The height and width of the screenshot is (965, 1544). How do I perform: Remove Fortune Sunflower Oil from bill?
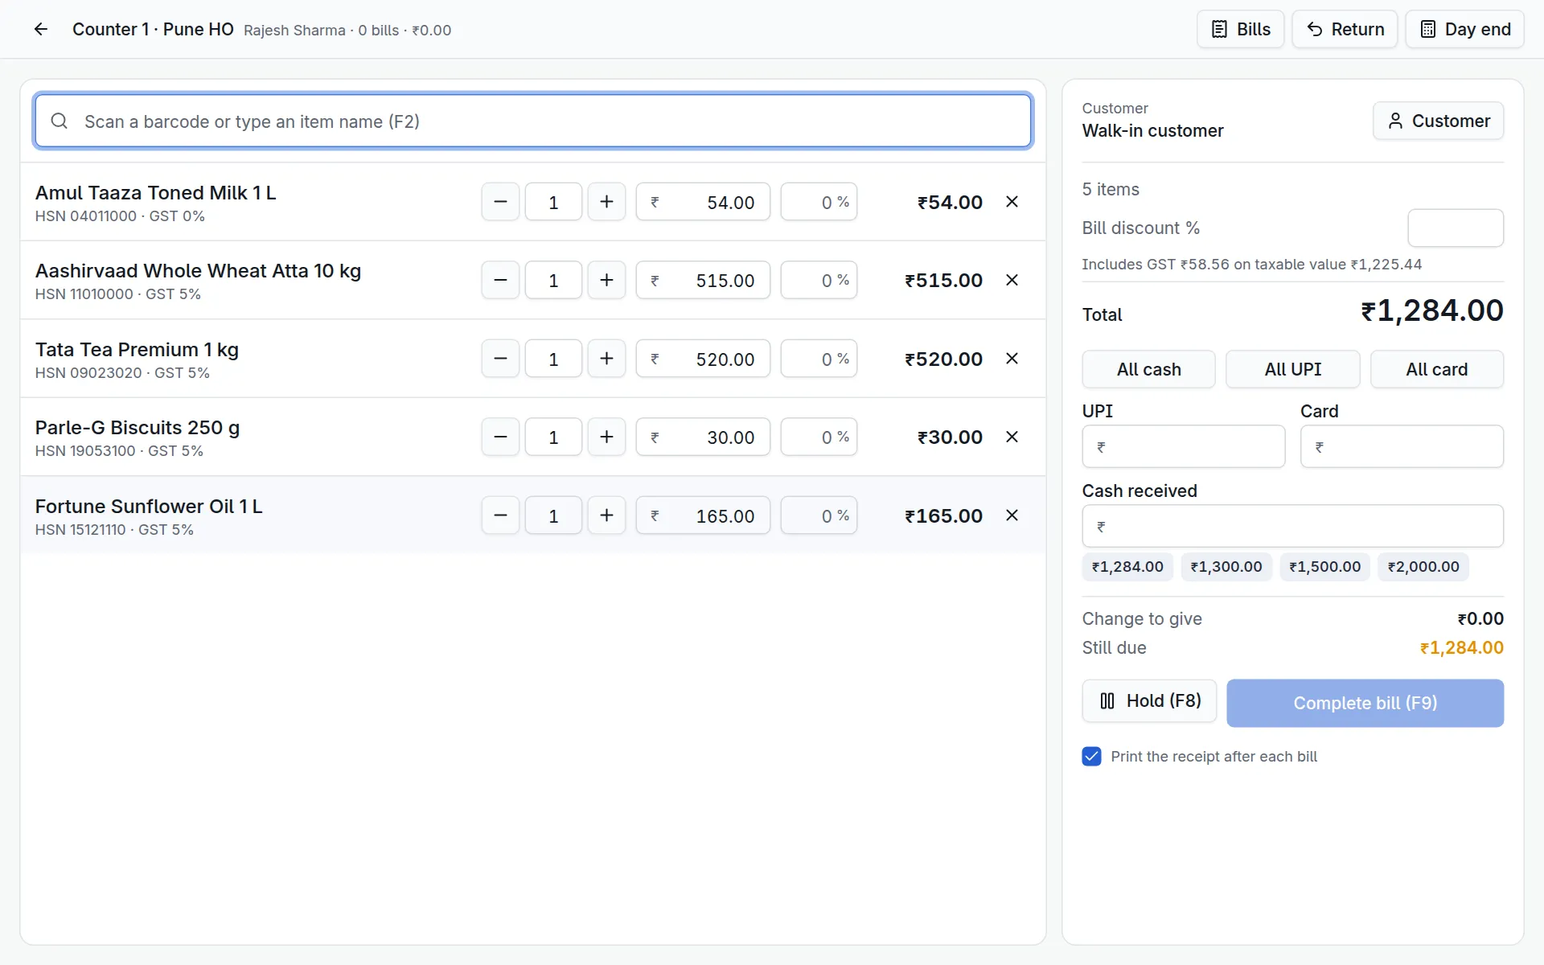click(x=1012, y=515)
